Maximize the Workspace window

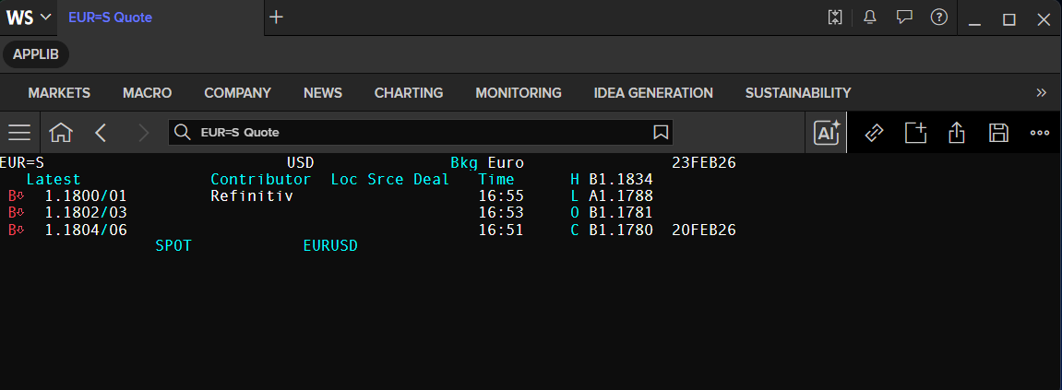(x=1009, y=19)
